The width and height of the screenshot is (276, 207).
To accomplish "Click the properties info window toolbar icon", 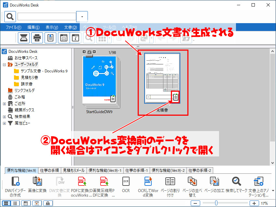I will [75, 38].
